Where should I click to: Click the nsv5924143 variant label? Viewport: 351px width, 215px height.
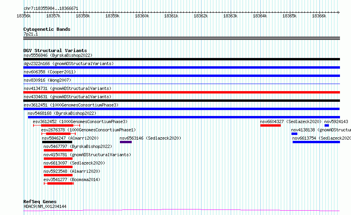click(x=336, y=122)
